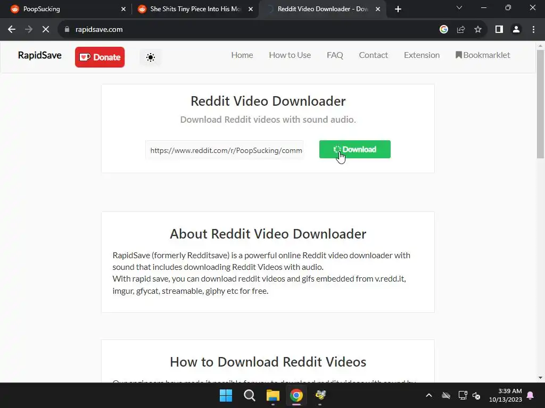Close the PoopSucking tab
545x408 pixels.
click(x=123, y=9)
